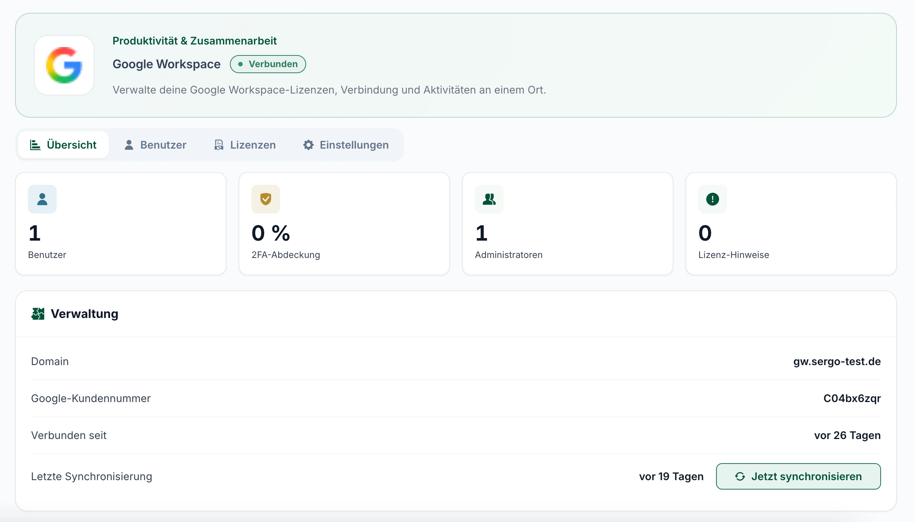
Task: Click the 'vor 26 Tagen' value
Action: 847,435
